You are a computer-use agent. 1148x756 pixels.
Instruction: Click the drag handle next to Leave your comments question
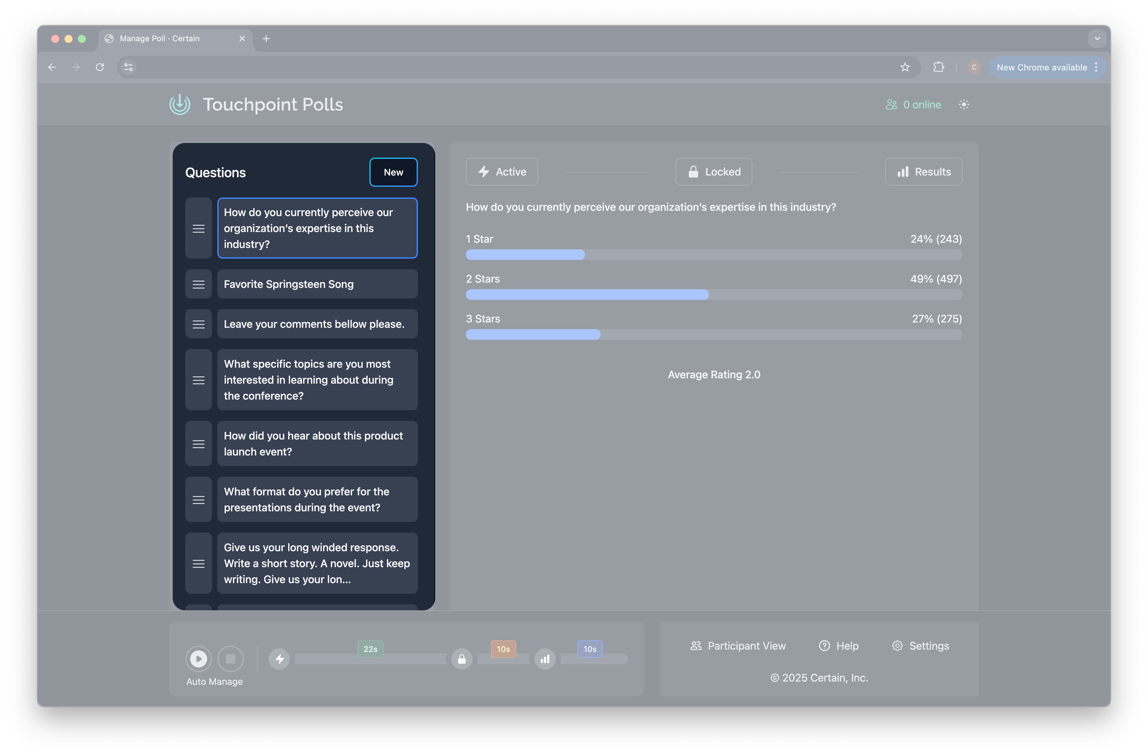click(x=198, y=324)
